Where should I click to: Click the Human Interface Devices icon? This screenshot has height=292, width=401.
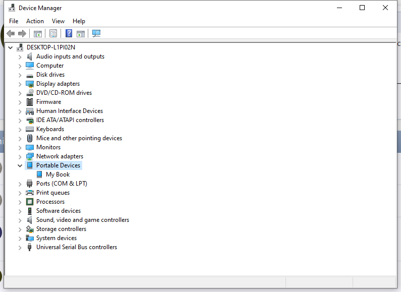point(30,111)
